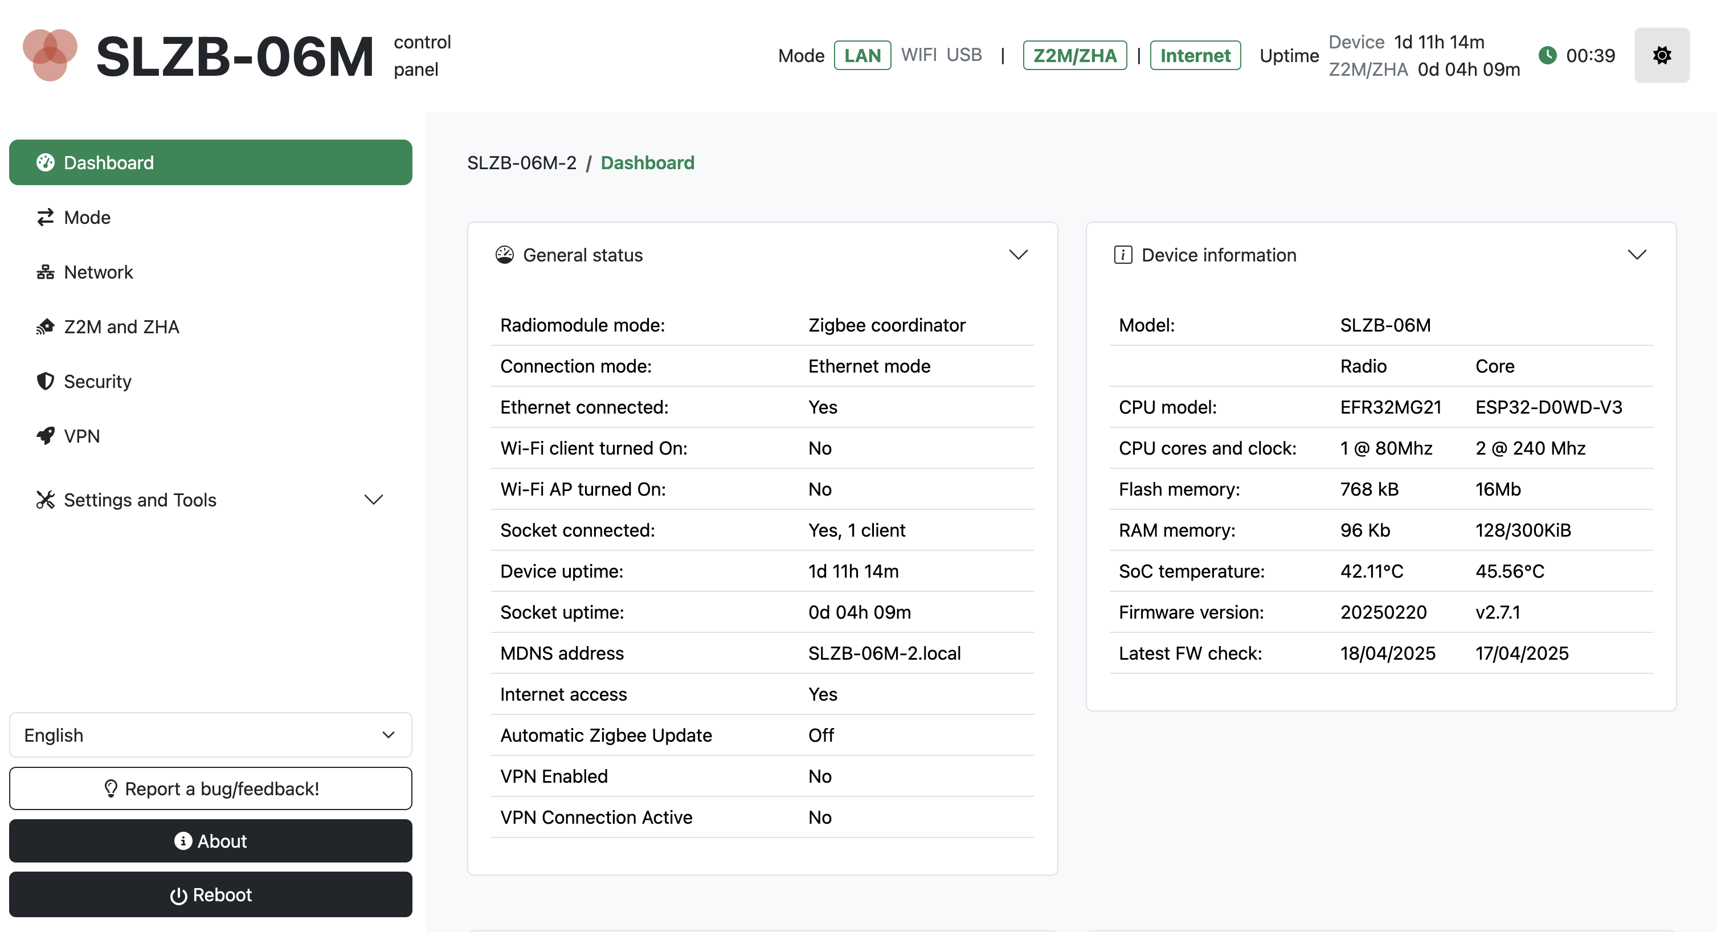Click the 18/04/2025 latest FW check date
The width and height of the screenshot is (1717, 932).
tap(1388, 654)
